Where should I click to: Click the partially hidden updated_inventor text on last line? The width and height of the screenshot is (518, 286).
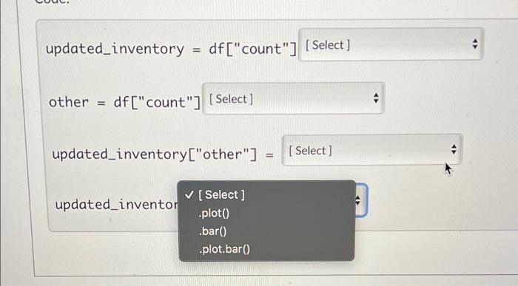click(x=116, y=205)
